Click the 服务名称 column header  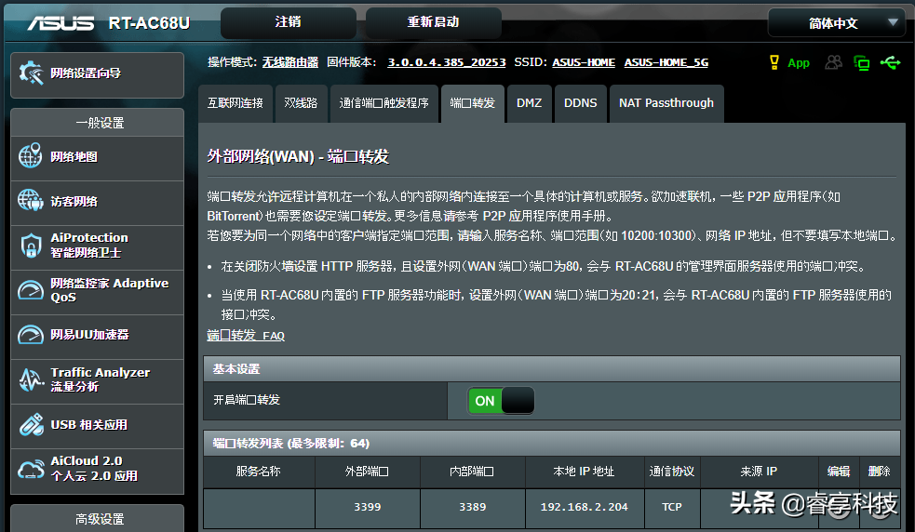pyautogui.click(x=258, y=472)
